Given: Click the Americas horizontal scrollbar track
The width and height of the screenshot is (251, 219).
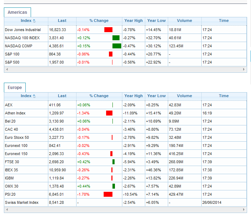Looking at the screenshot, I should coord(125,70).
